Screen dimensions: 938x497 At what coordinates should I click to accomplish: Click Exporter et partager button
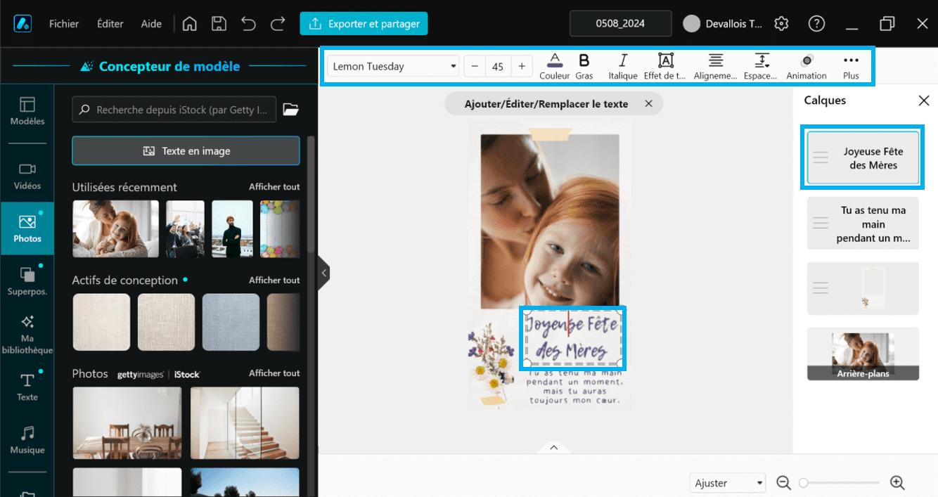tap(364, 23)
